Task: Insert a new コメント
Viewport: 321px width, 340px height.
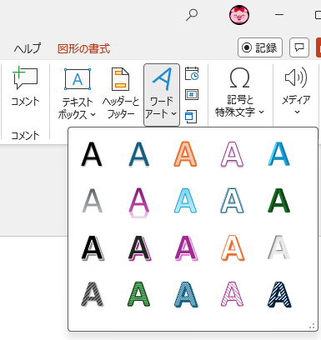Action: click(x=25, y=87)
